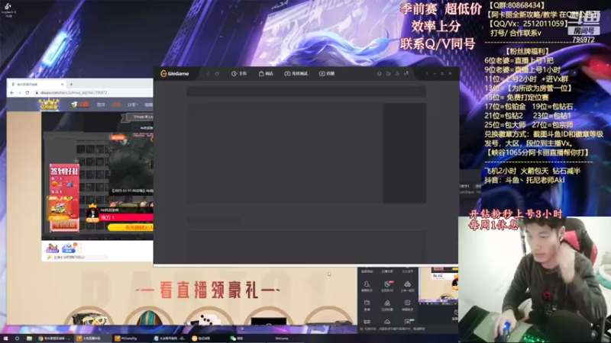Click glasses icon in tool panel bottom row
The width and height of the screenshot is (611, 343).
pyautogui.click(x=367, y=322)
